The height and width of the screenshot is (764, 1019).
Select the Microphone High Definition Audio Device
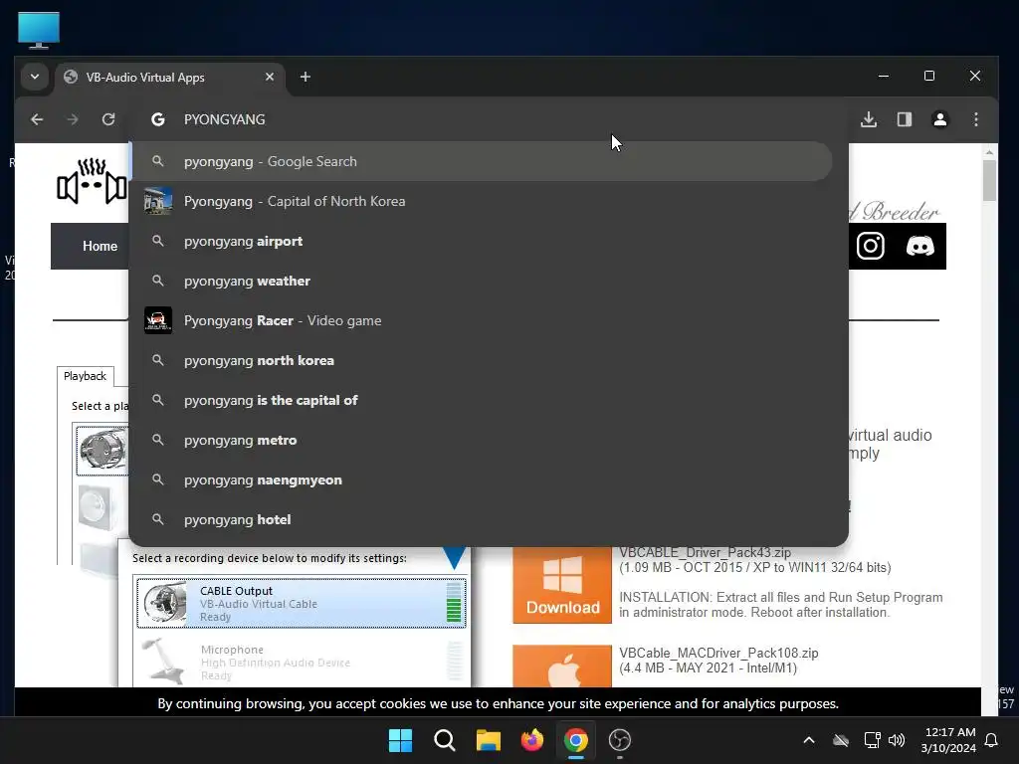pos(301,662)
